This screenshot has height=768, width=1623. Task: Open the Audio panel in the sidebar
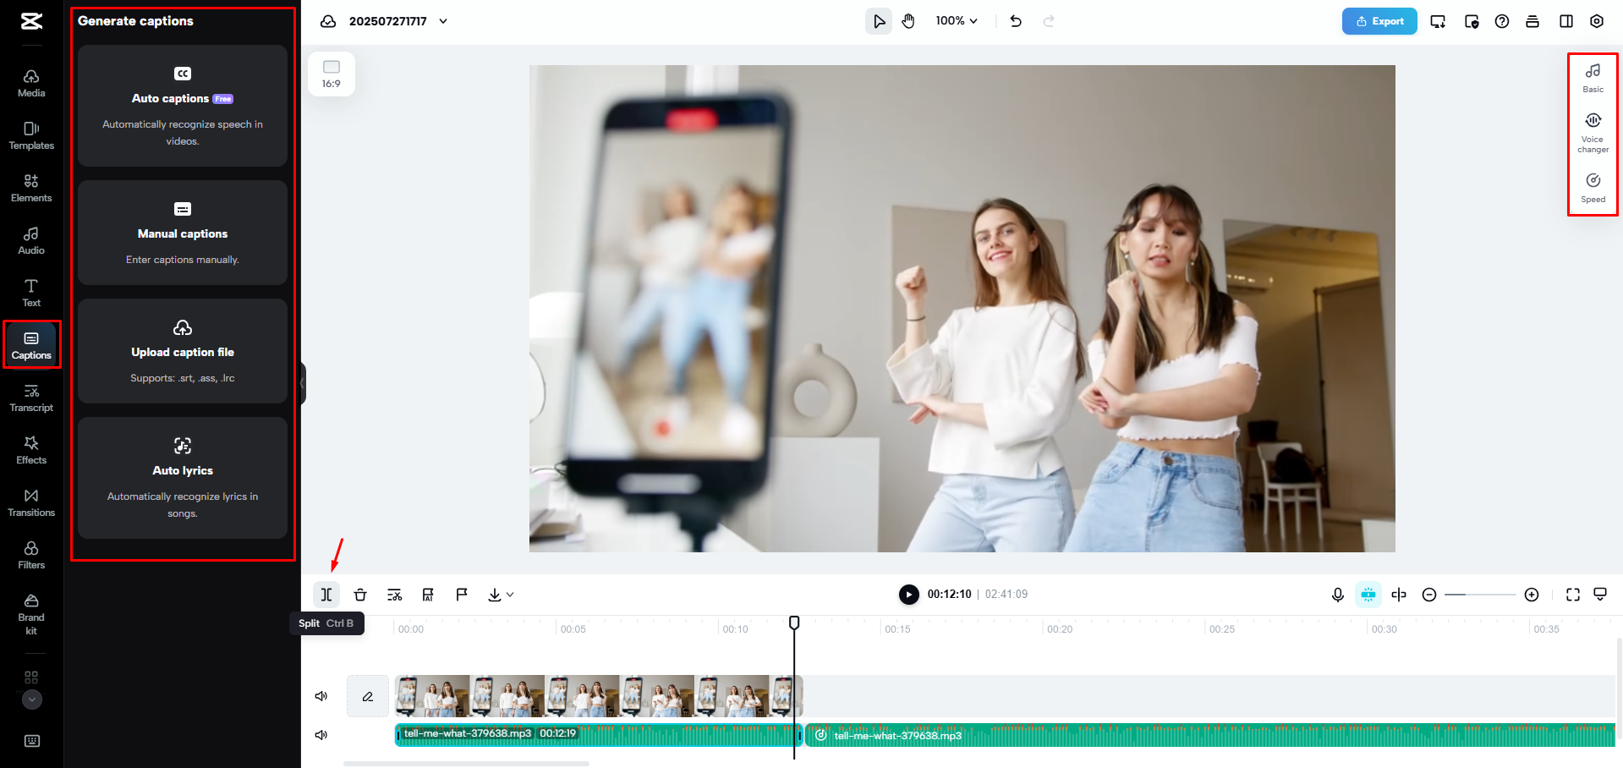click(31, 240)
